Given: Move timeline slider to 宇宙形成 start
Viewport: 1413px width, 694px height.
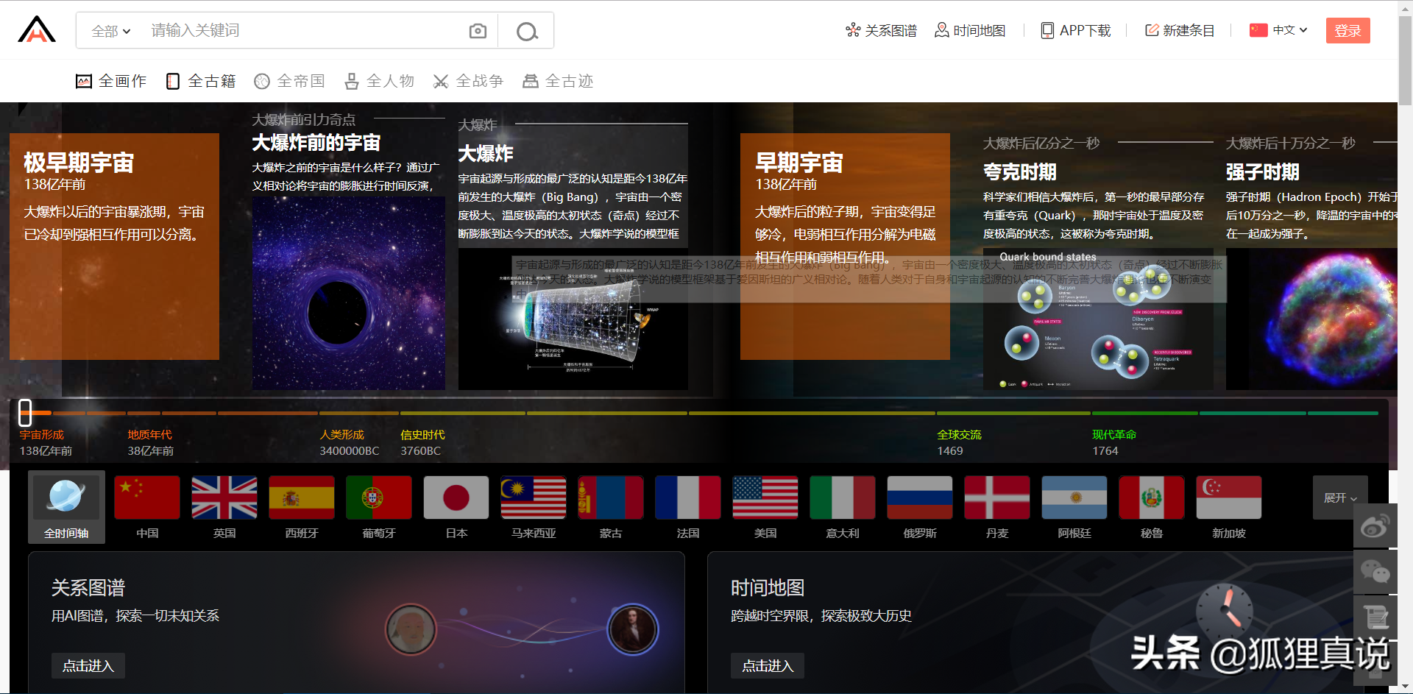Looking at the screenshot, I should [25, 413].
